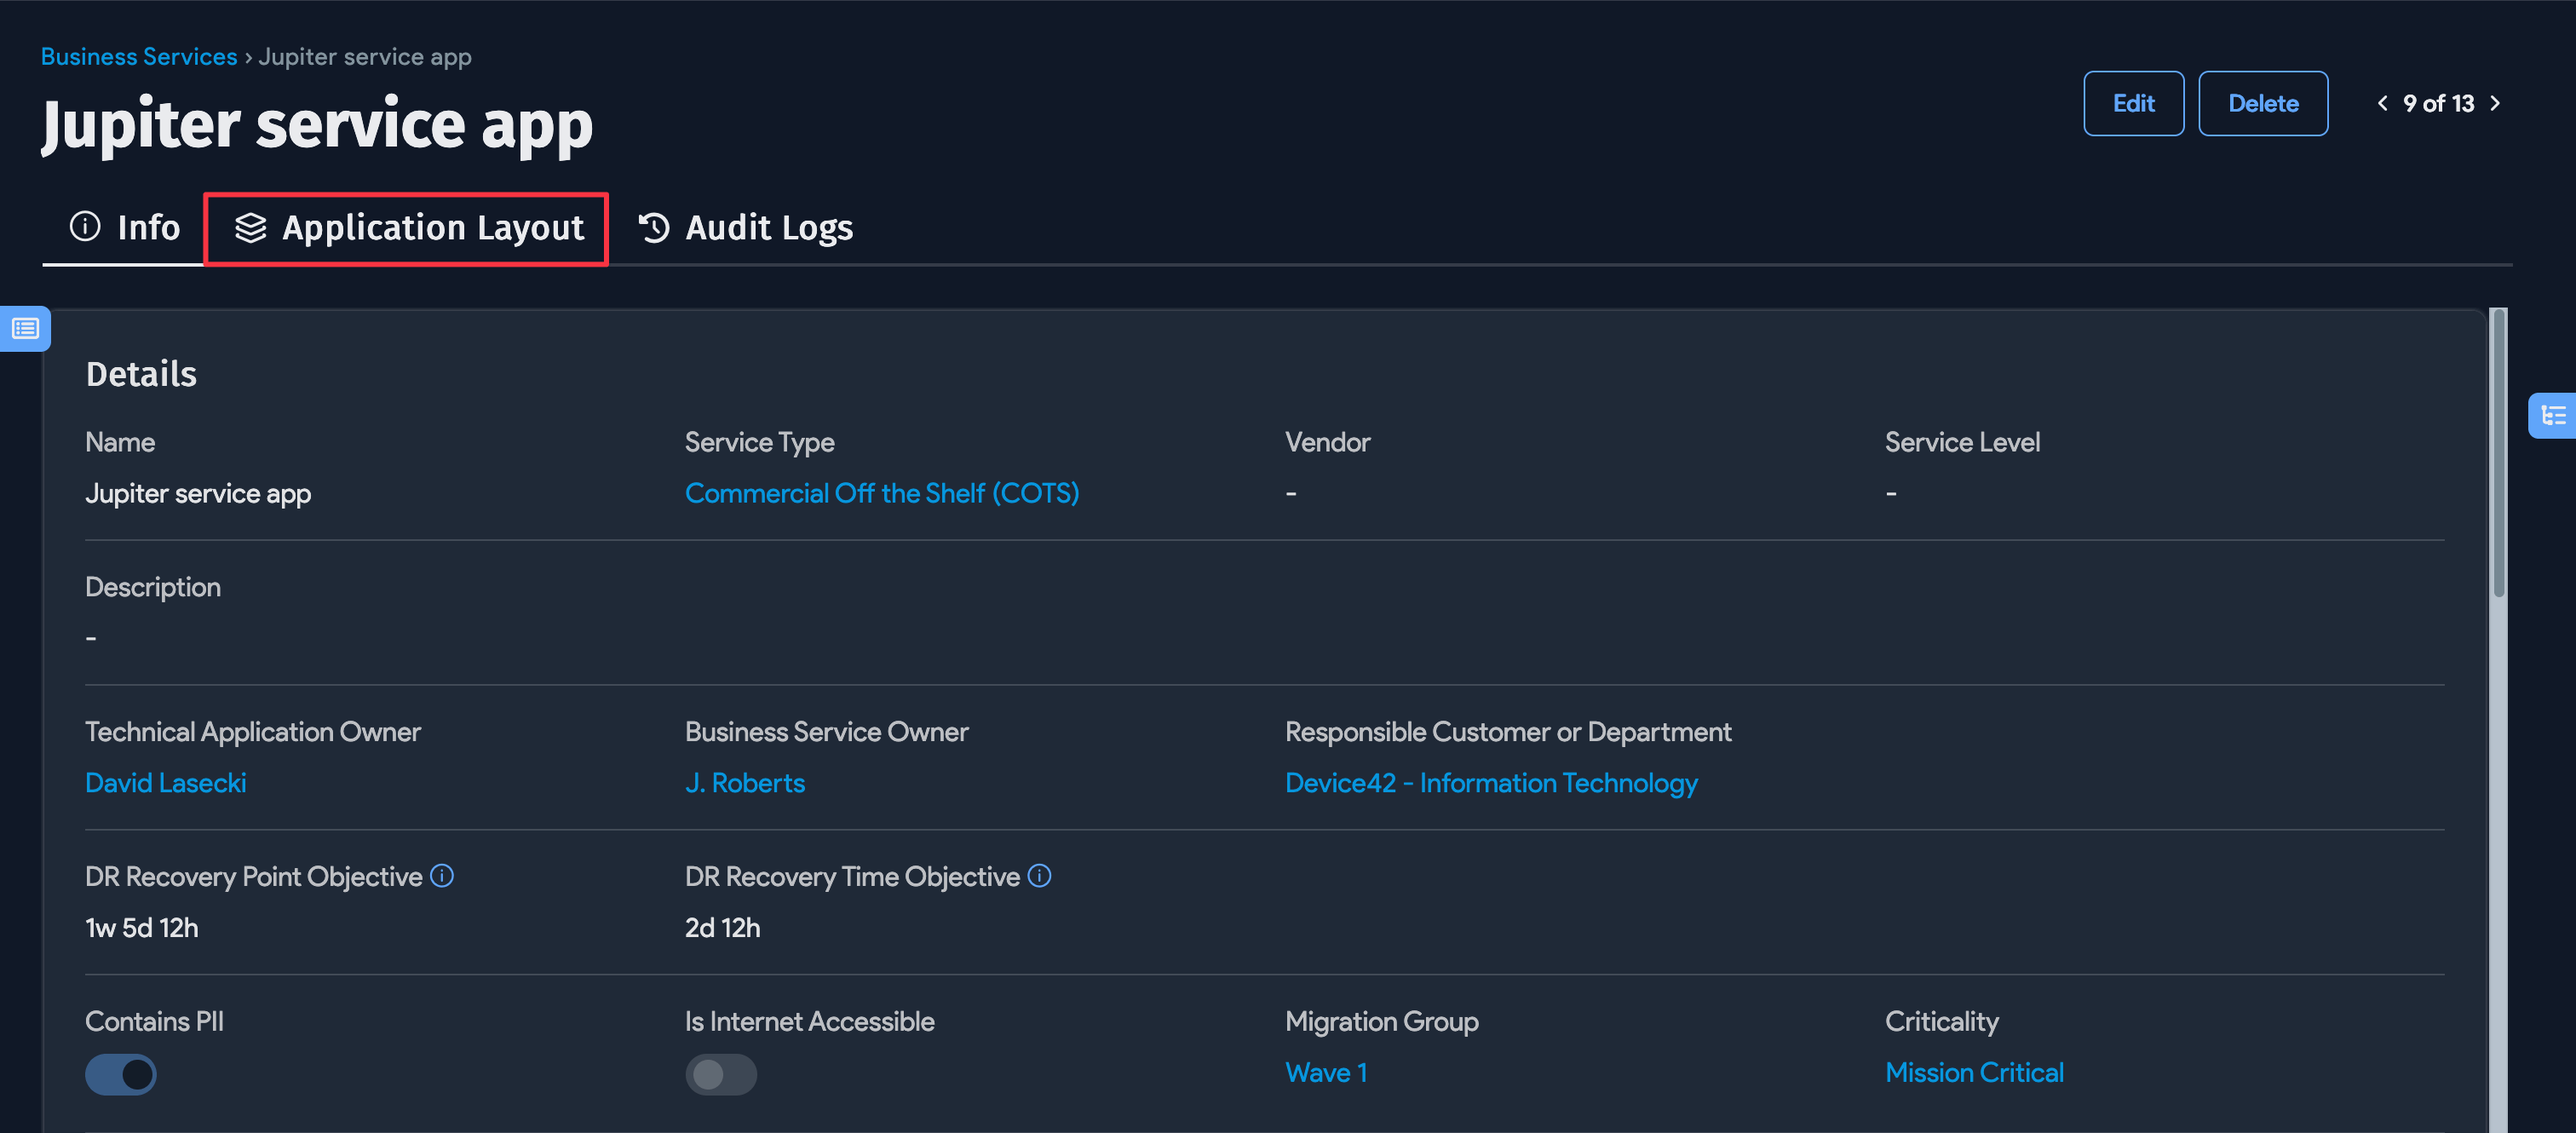Click the Edit button
Screen dimensions: 2576x1133
pyautogui.click(x=2134, y=103)
